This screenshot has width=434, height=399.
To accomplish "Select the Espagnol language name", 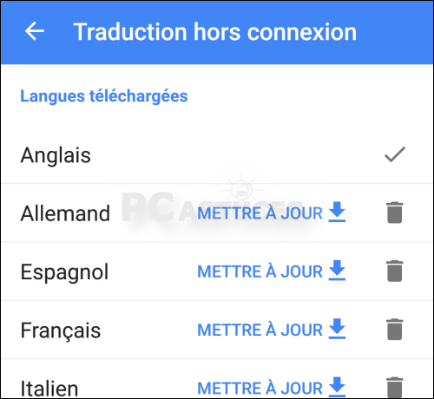I will (64, 272).
